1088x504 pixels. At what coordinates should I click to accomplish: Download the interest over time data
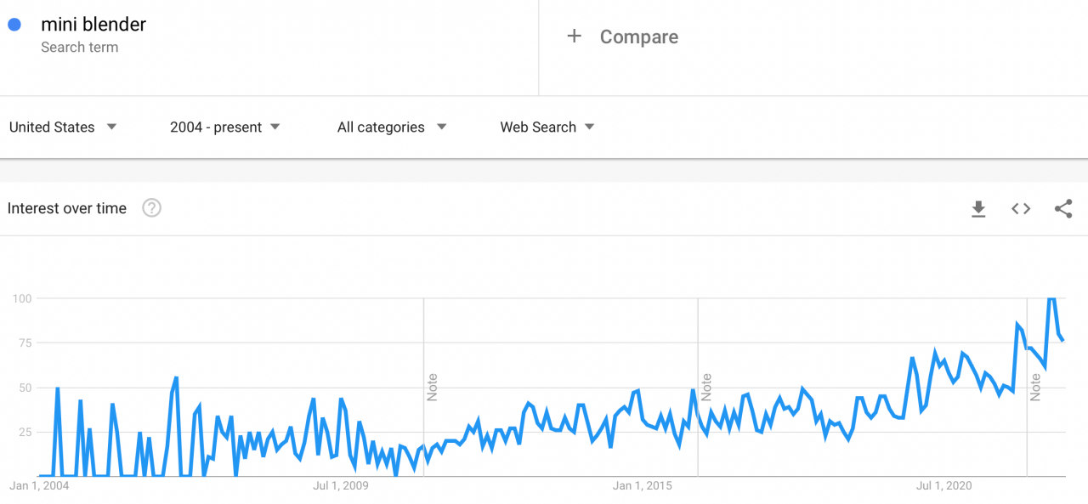point(978,209)
